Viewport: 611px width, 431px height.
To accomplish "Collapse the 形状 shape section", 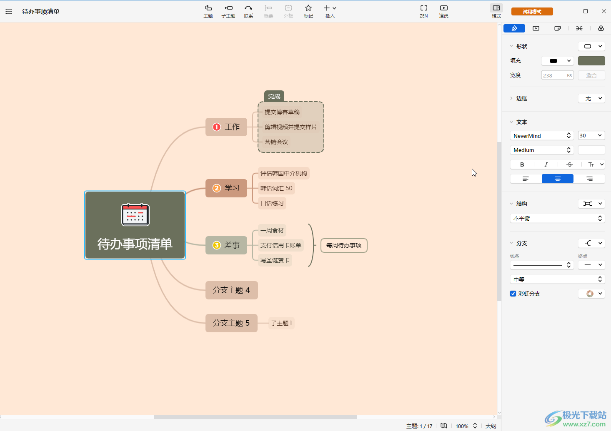I will pos(511,46).
